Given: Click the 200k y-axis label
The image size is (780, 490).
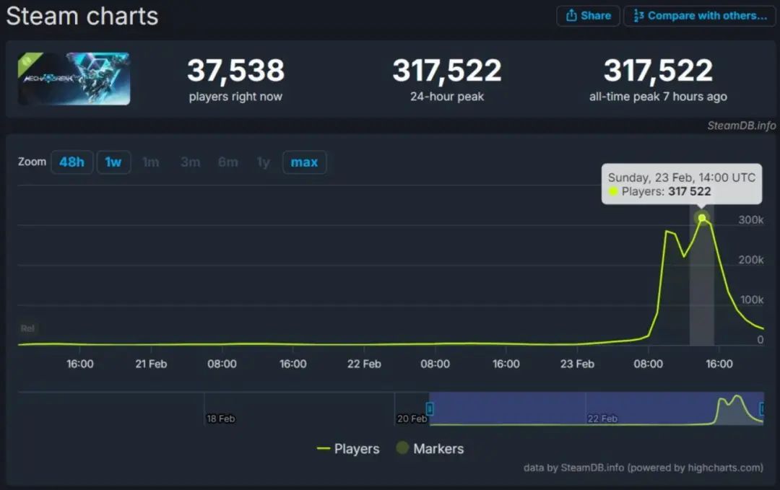Looking at the screenshot, I should pyautogui.click(x=750, y=259).
